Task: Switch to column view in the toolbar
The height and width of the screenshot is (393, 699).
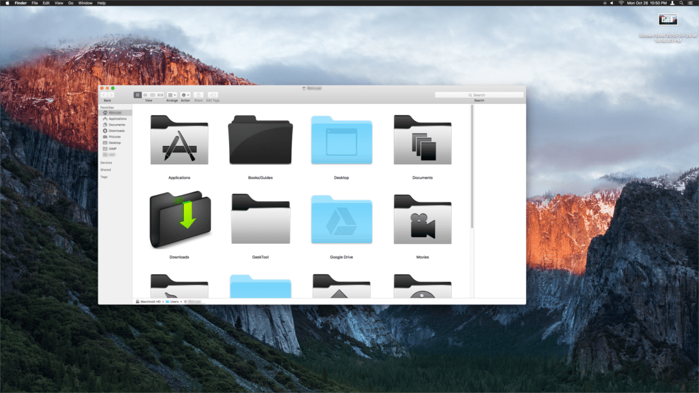Action: click(x=153, y=95)
